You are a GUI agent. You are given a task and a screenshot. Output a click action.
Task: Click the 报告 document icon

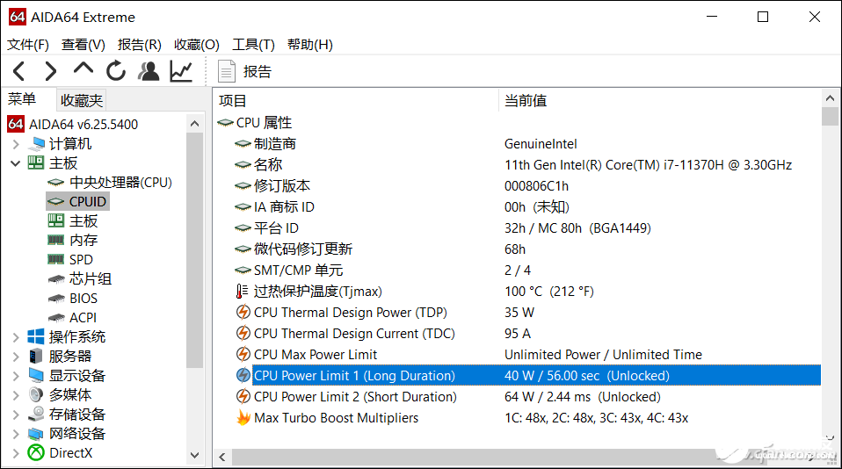pyautogui.click(x=226, y=71)
